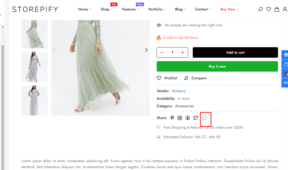
Task: Add the dress to your Wishlist
Action: tap(167, 78)
